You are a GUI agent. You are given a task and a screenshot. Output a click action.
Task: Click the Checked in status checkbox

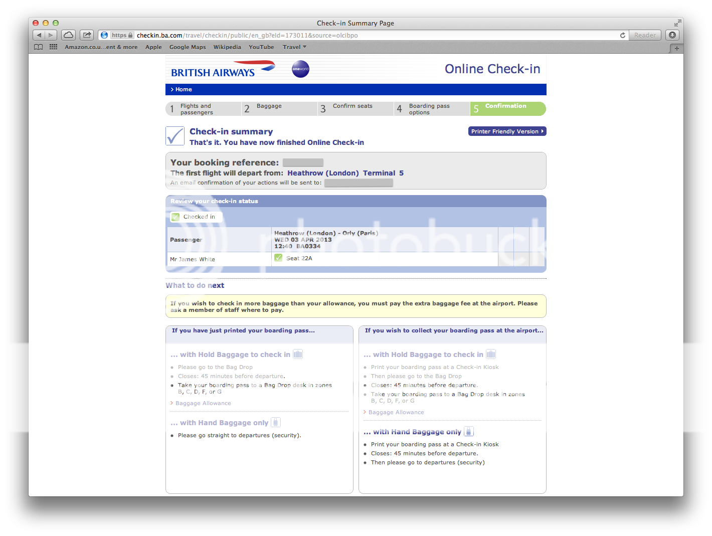[x=175, y=217]
